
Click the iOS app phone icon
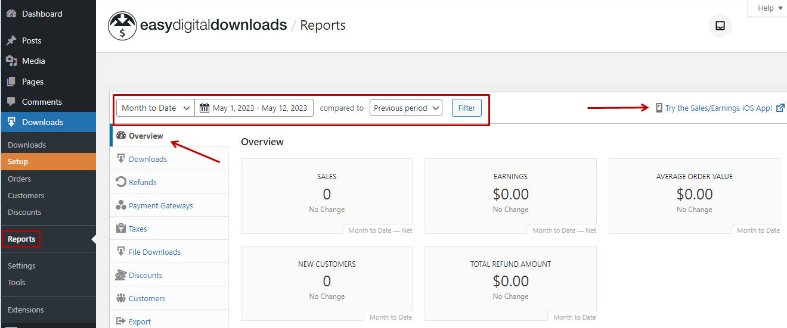pos(659,108)
